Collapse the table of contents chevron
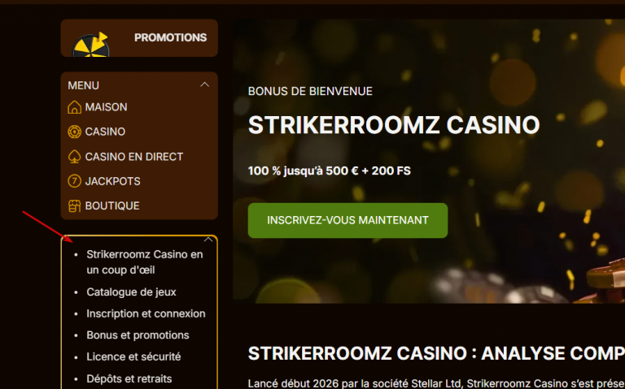 tap(208, 240)
